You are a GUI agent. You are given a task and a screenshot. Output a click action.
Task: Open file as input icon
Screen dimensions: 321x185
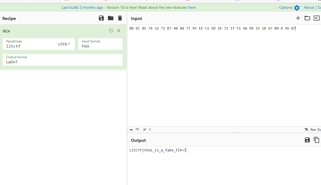pyautogui.click(x=316, y=18)
